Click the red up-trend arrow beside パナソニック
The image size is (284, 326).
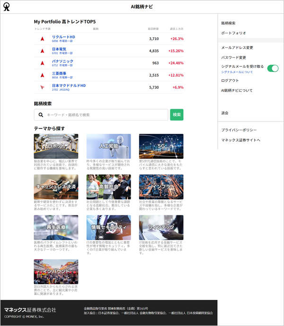pyautogui.click(x=42, y=63)
